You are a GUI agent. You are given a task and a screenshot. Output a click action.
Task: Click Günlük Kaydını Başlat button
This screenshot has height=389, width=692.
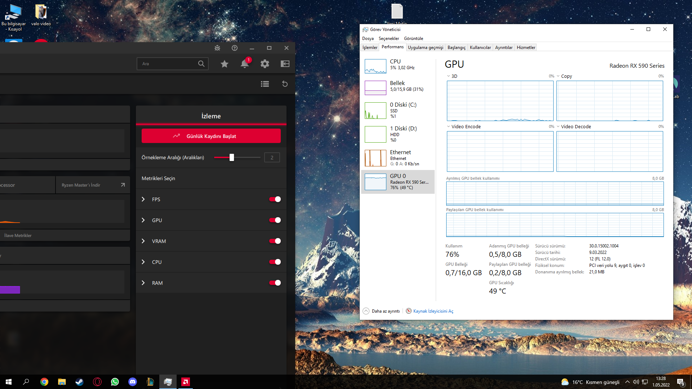(x=211, y=136)
